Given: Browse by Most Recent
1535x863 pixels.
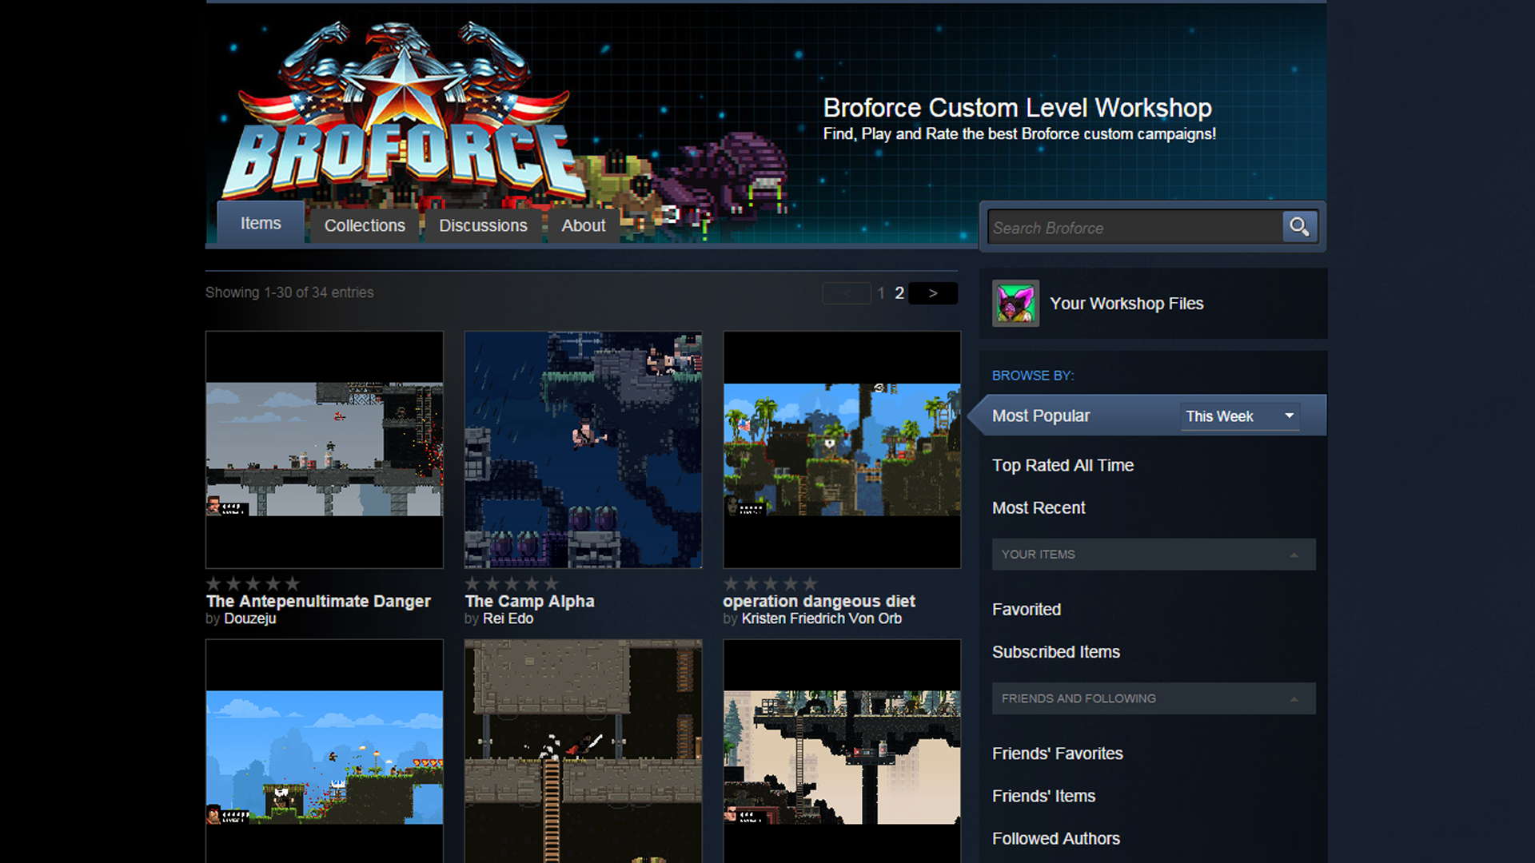Looking at the screenshot, I should point(1039,507).
